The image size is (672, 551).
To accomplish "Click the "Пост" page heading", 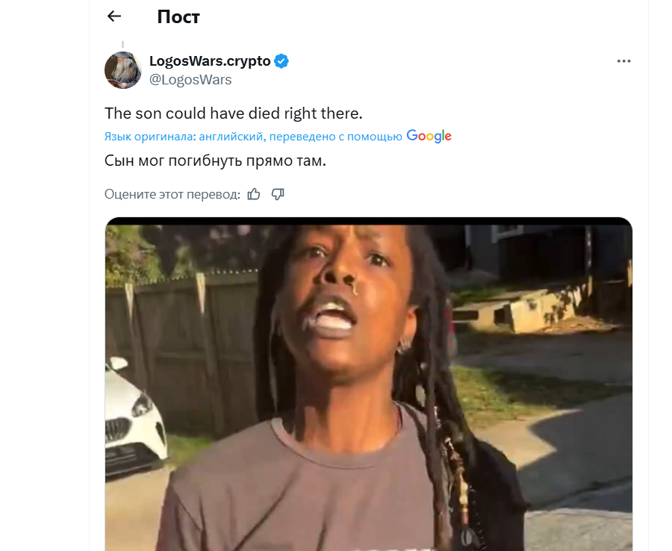I will coord(178,17).
